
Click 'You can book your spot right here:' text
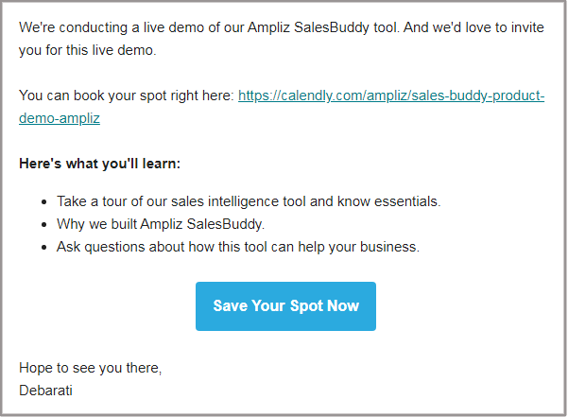(127, 96)
